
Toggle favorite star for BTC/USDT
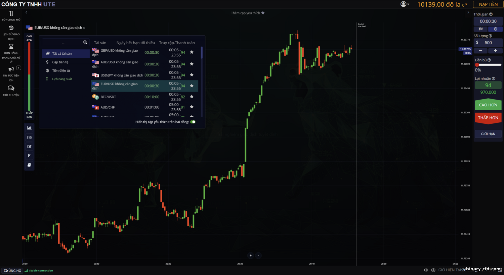pyautogui.click(x=192, y=97)
